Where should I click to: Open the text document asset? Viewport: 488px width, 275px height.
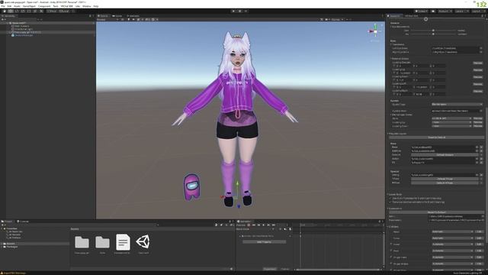(123, 242)
